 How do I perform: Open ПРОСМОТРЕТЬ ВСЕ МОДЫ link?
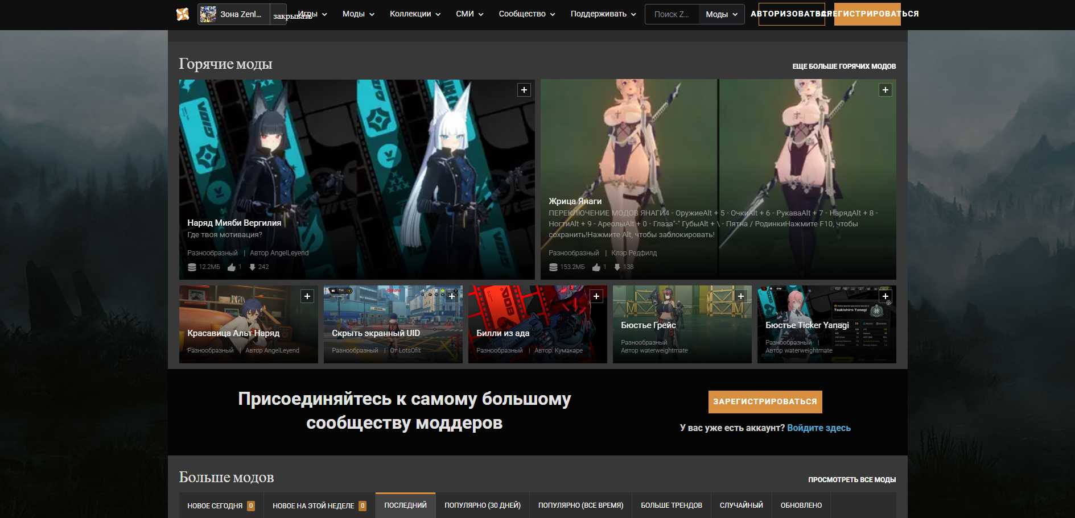852,480
